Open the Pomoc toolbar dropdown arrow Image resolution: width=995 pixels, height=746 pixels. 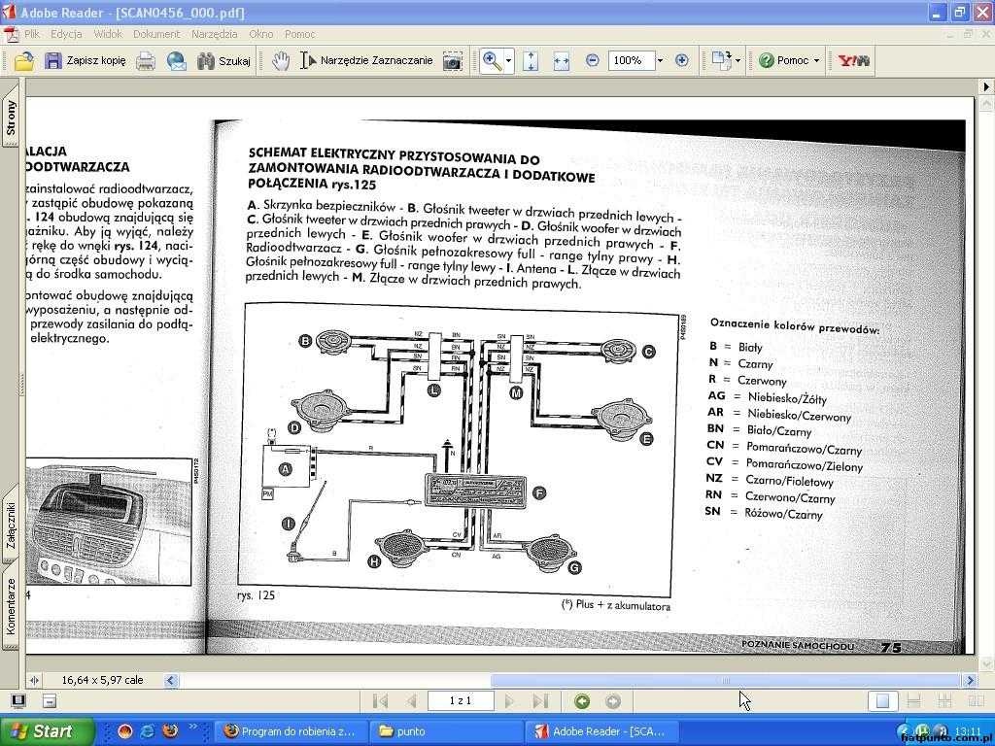(x=816, y=61)
